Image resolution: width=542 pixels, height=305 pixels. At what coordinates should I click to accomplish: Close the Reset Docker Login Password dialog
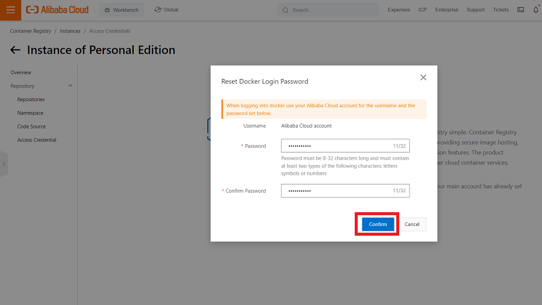tap(423, 78)
